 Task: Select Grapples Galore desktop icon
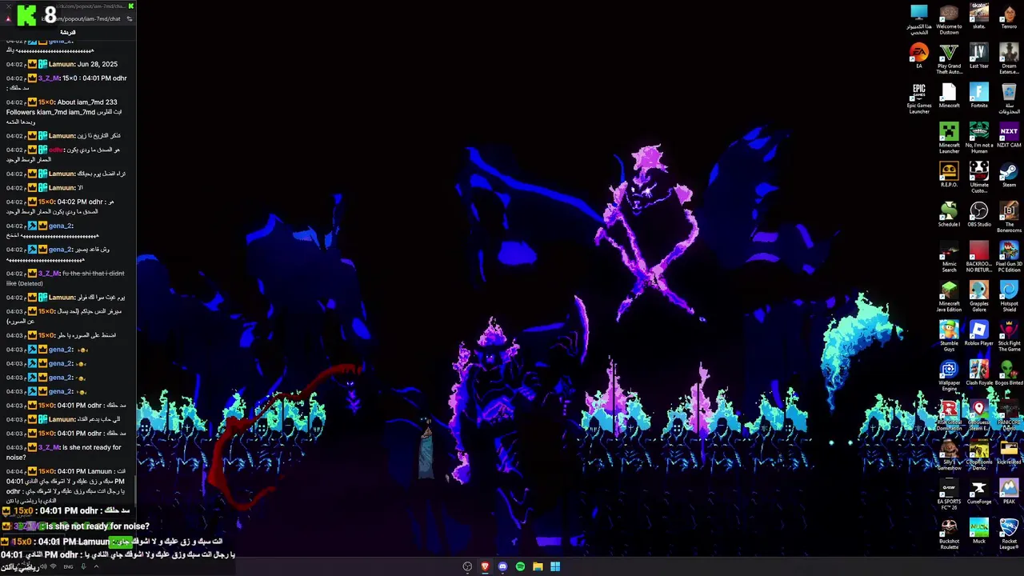point(979,297)
